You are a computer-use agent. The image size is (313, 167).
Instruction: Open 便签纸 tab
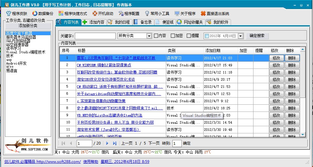click(165, 22)
